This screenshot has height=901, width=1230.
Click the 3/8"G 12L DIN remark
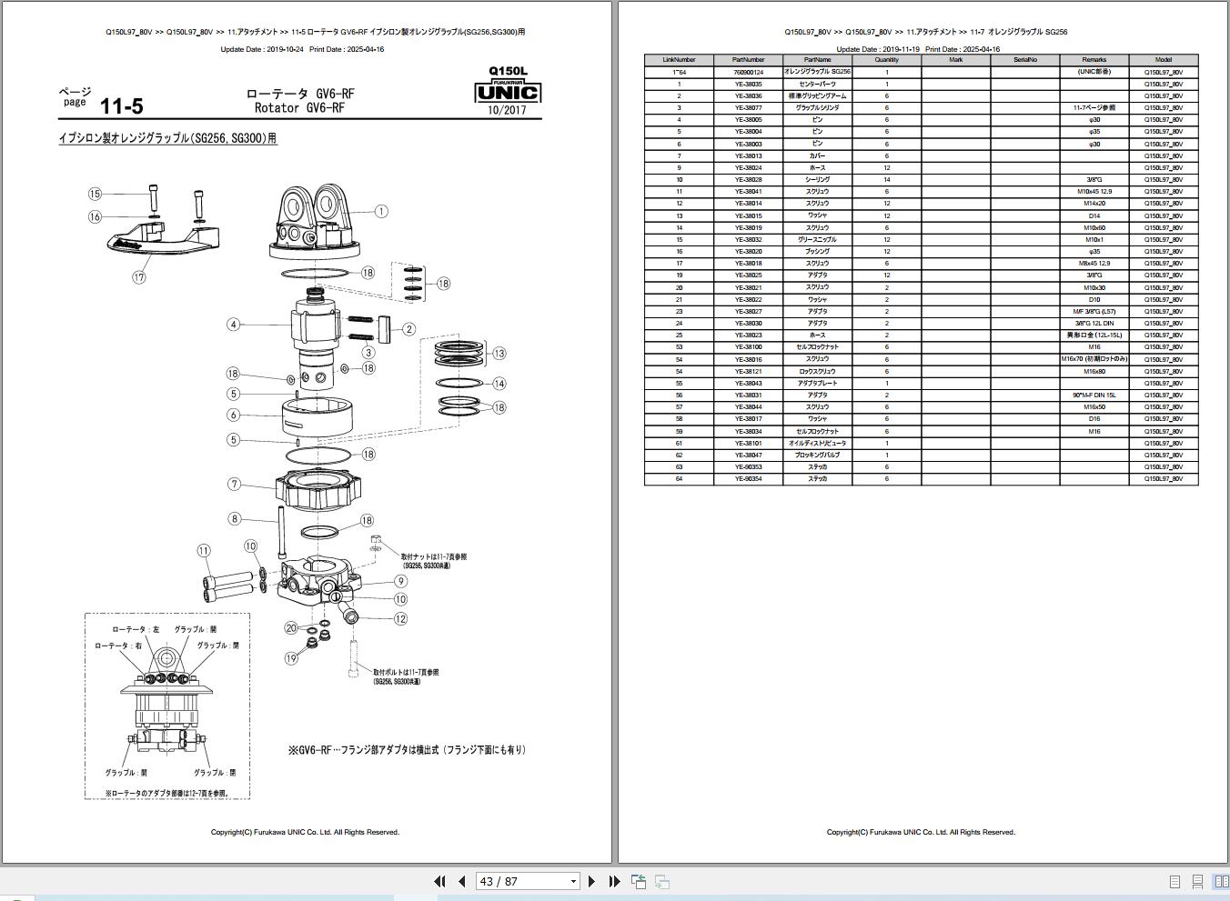tap(1094, 323)
